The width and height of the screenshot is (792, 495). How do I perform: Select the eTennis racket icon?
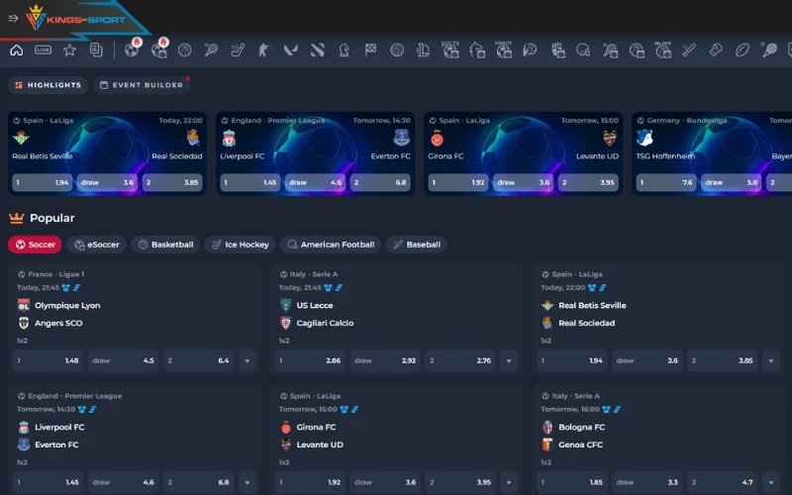click(610, 50)
